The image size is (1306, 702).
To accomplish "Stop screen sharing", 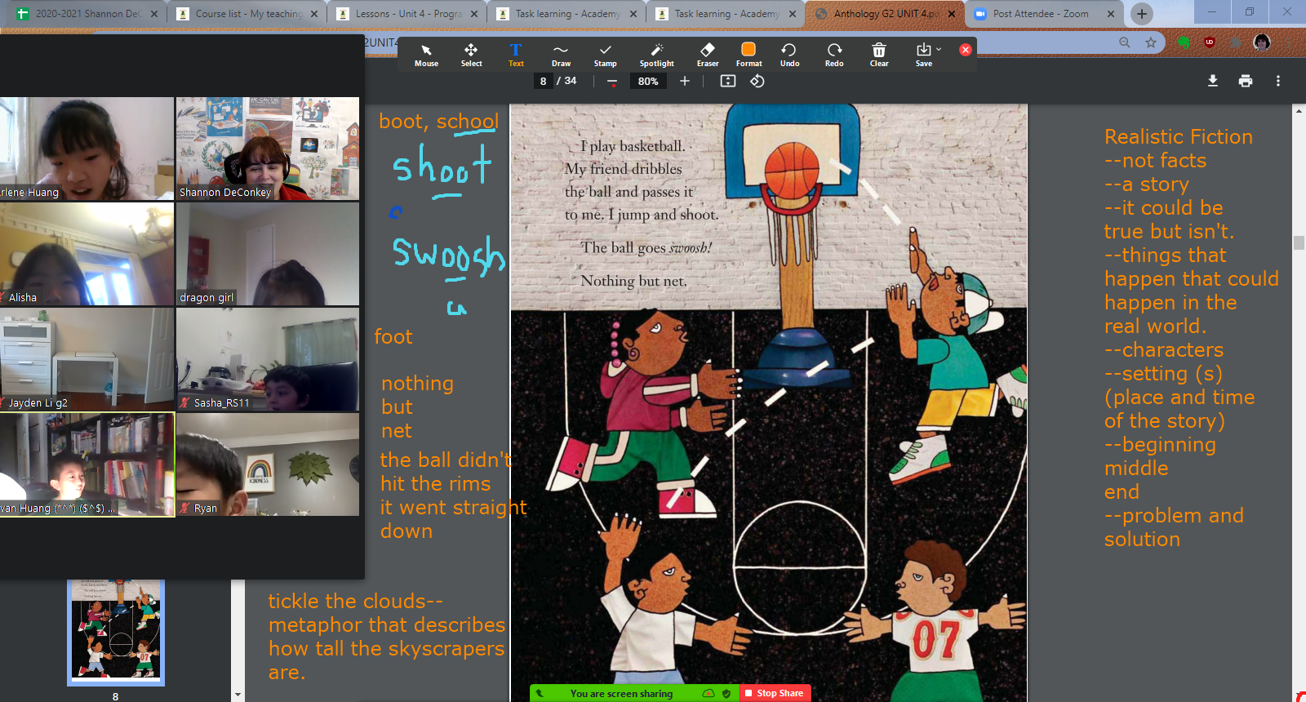I will pyautogui.click(x=775, y=693).
